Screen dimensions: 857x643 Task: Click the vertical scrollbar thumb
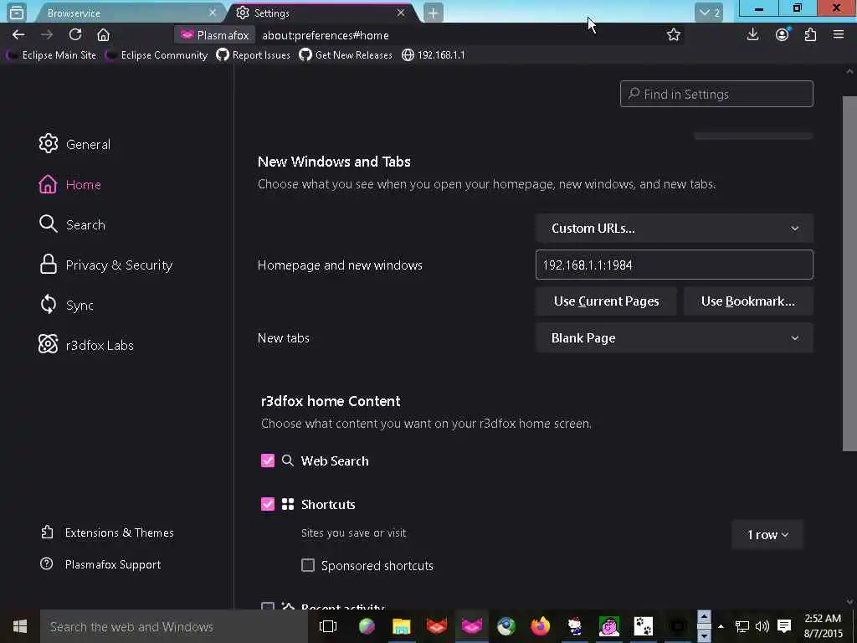click(849, 274)
